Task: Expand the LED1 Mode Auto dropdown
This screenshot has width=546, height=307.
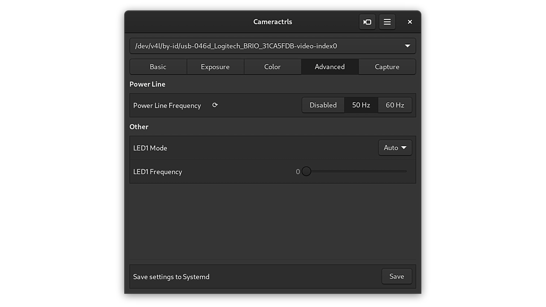Action: tap(395, 148)
